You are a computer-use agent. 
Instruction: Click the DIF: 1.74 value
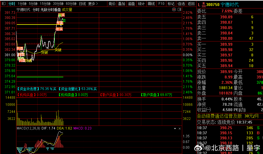pyautogui.click(x=48, y=128)
